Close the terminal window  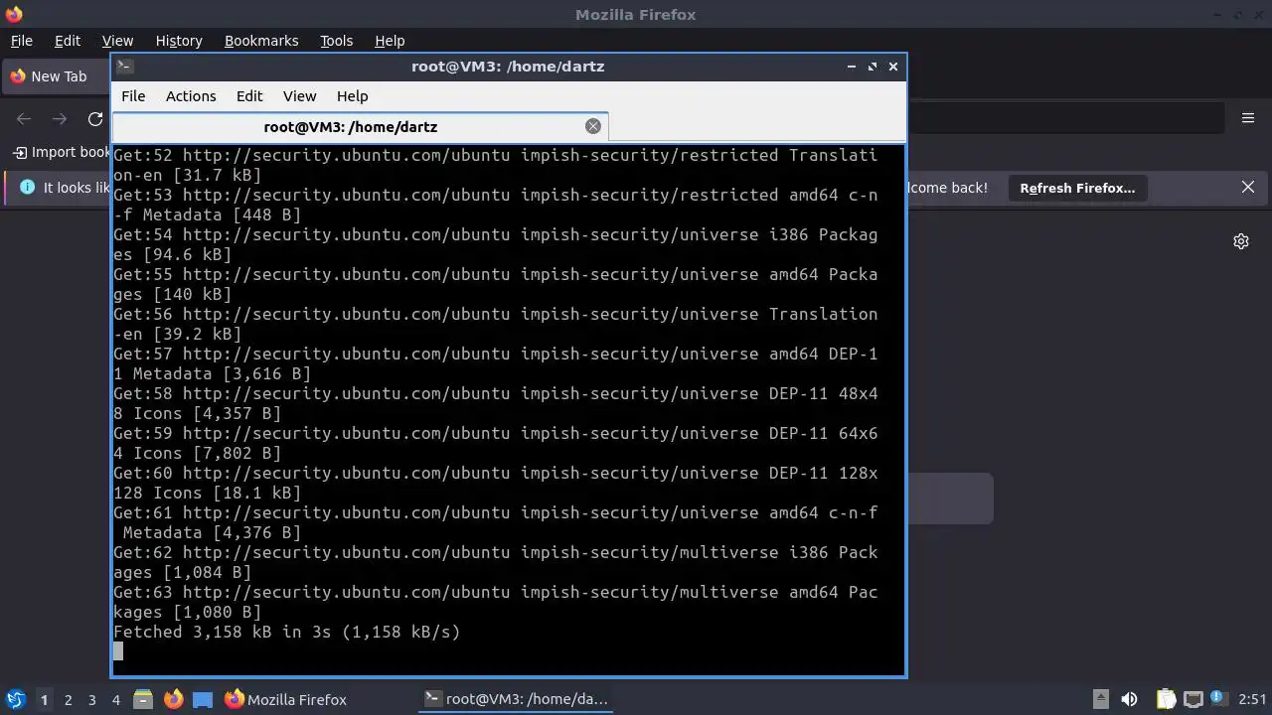(x=892, y=67)
